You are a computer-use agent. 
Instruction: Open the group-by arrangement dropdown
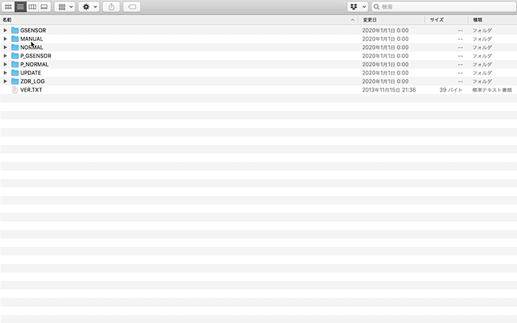[x=65, y=6]
